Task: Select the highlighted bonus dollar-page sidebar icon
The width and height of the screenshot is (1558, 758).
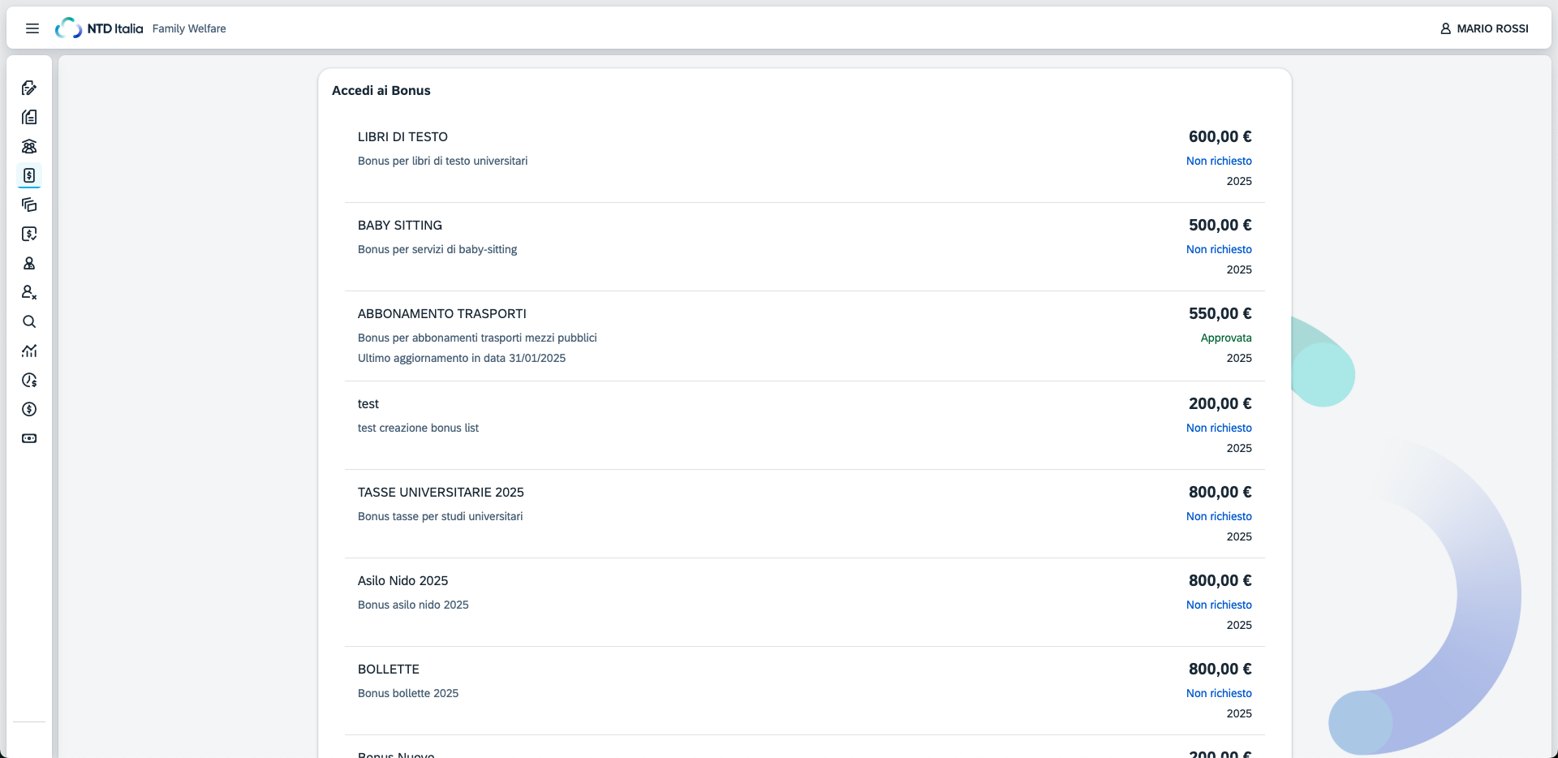Action: point(29,175)
